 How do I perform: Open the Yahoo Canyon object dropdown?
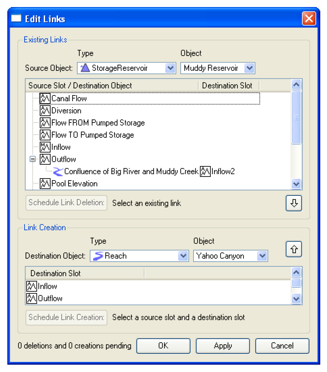262,256
